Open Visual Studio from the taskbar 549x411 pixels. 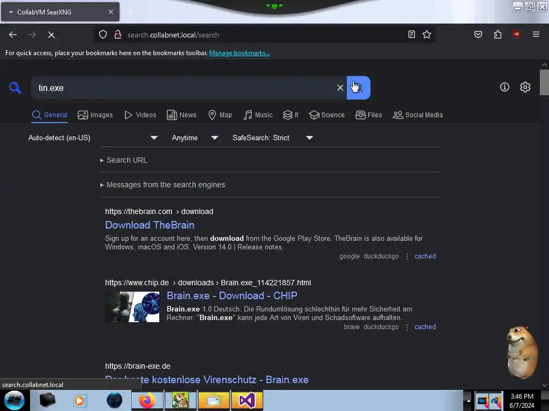[x=247, y=400]
